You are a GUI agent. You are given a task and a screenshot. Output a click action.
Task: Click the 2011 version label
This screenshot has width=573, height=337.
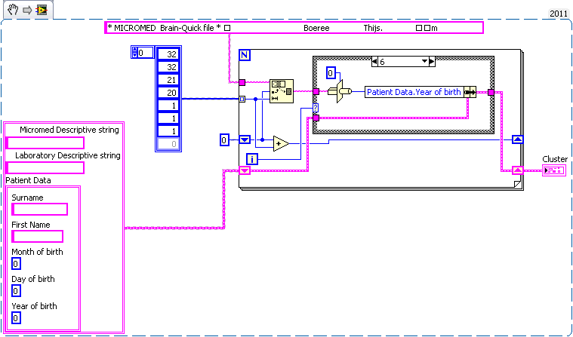[558, 14]
